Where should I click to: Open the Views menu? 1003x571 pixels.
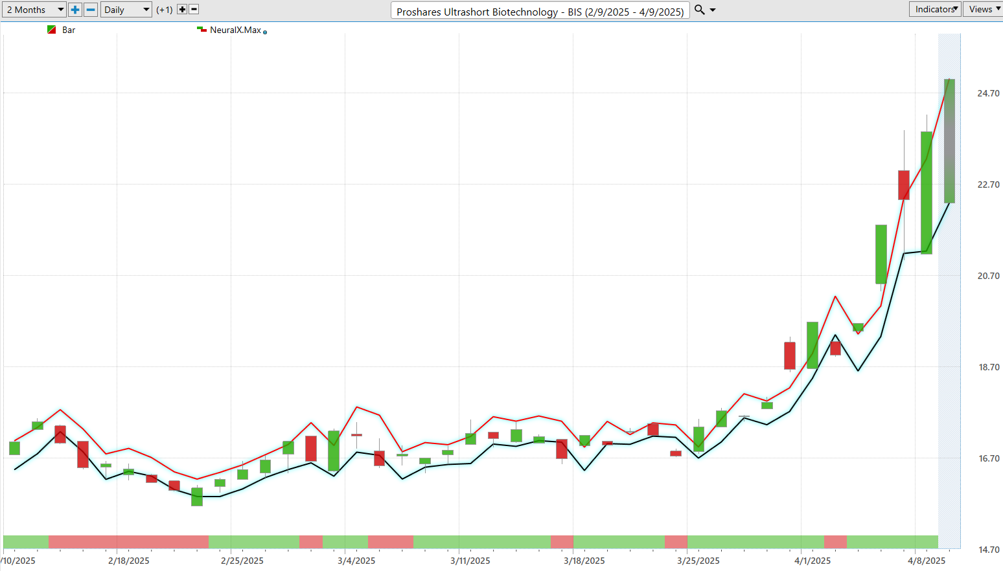984,9
